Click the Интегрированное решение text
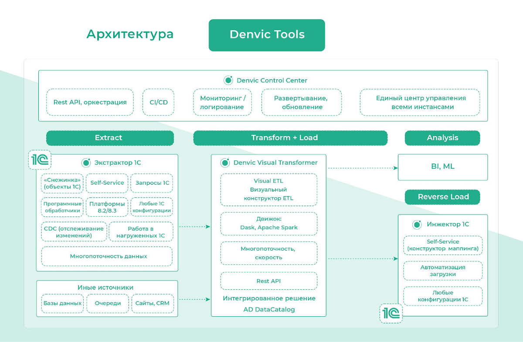The image size is (523, 342). 269,298
